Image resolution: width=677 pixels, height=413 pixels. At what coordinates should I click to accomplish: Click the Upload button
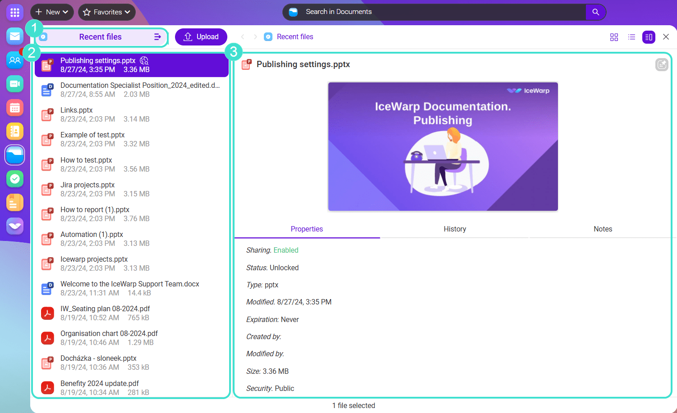click(201, 37)
